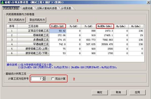Screen dimensions: 151x99
Task: Click Fy cell in 极端荷载工况 row
Action: pyautogui.click(x=74, y=35)
